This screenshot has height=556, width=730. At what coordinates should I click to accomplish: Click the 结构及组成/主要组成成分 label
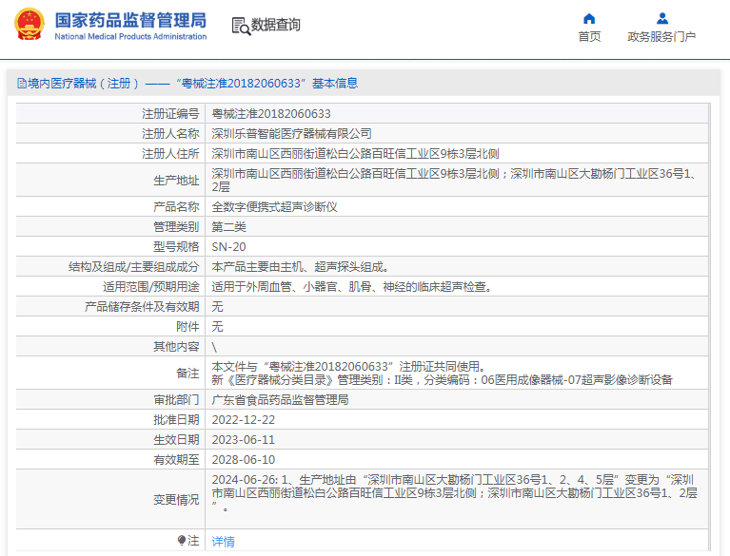coord(133,267)
